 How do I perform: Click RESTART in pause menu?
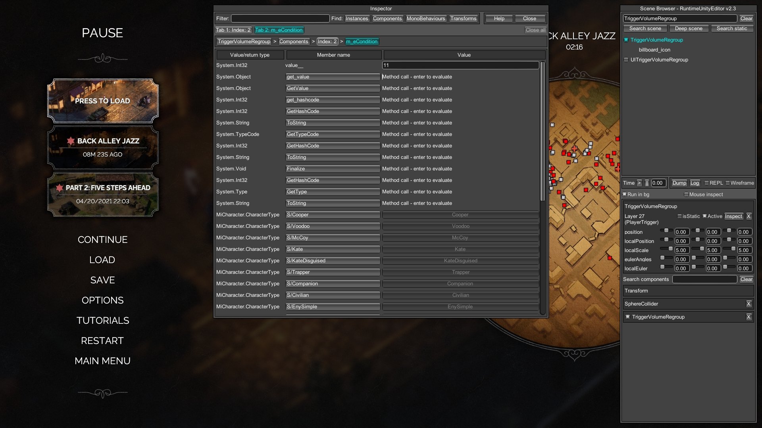click(102, 340)
